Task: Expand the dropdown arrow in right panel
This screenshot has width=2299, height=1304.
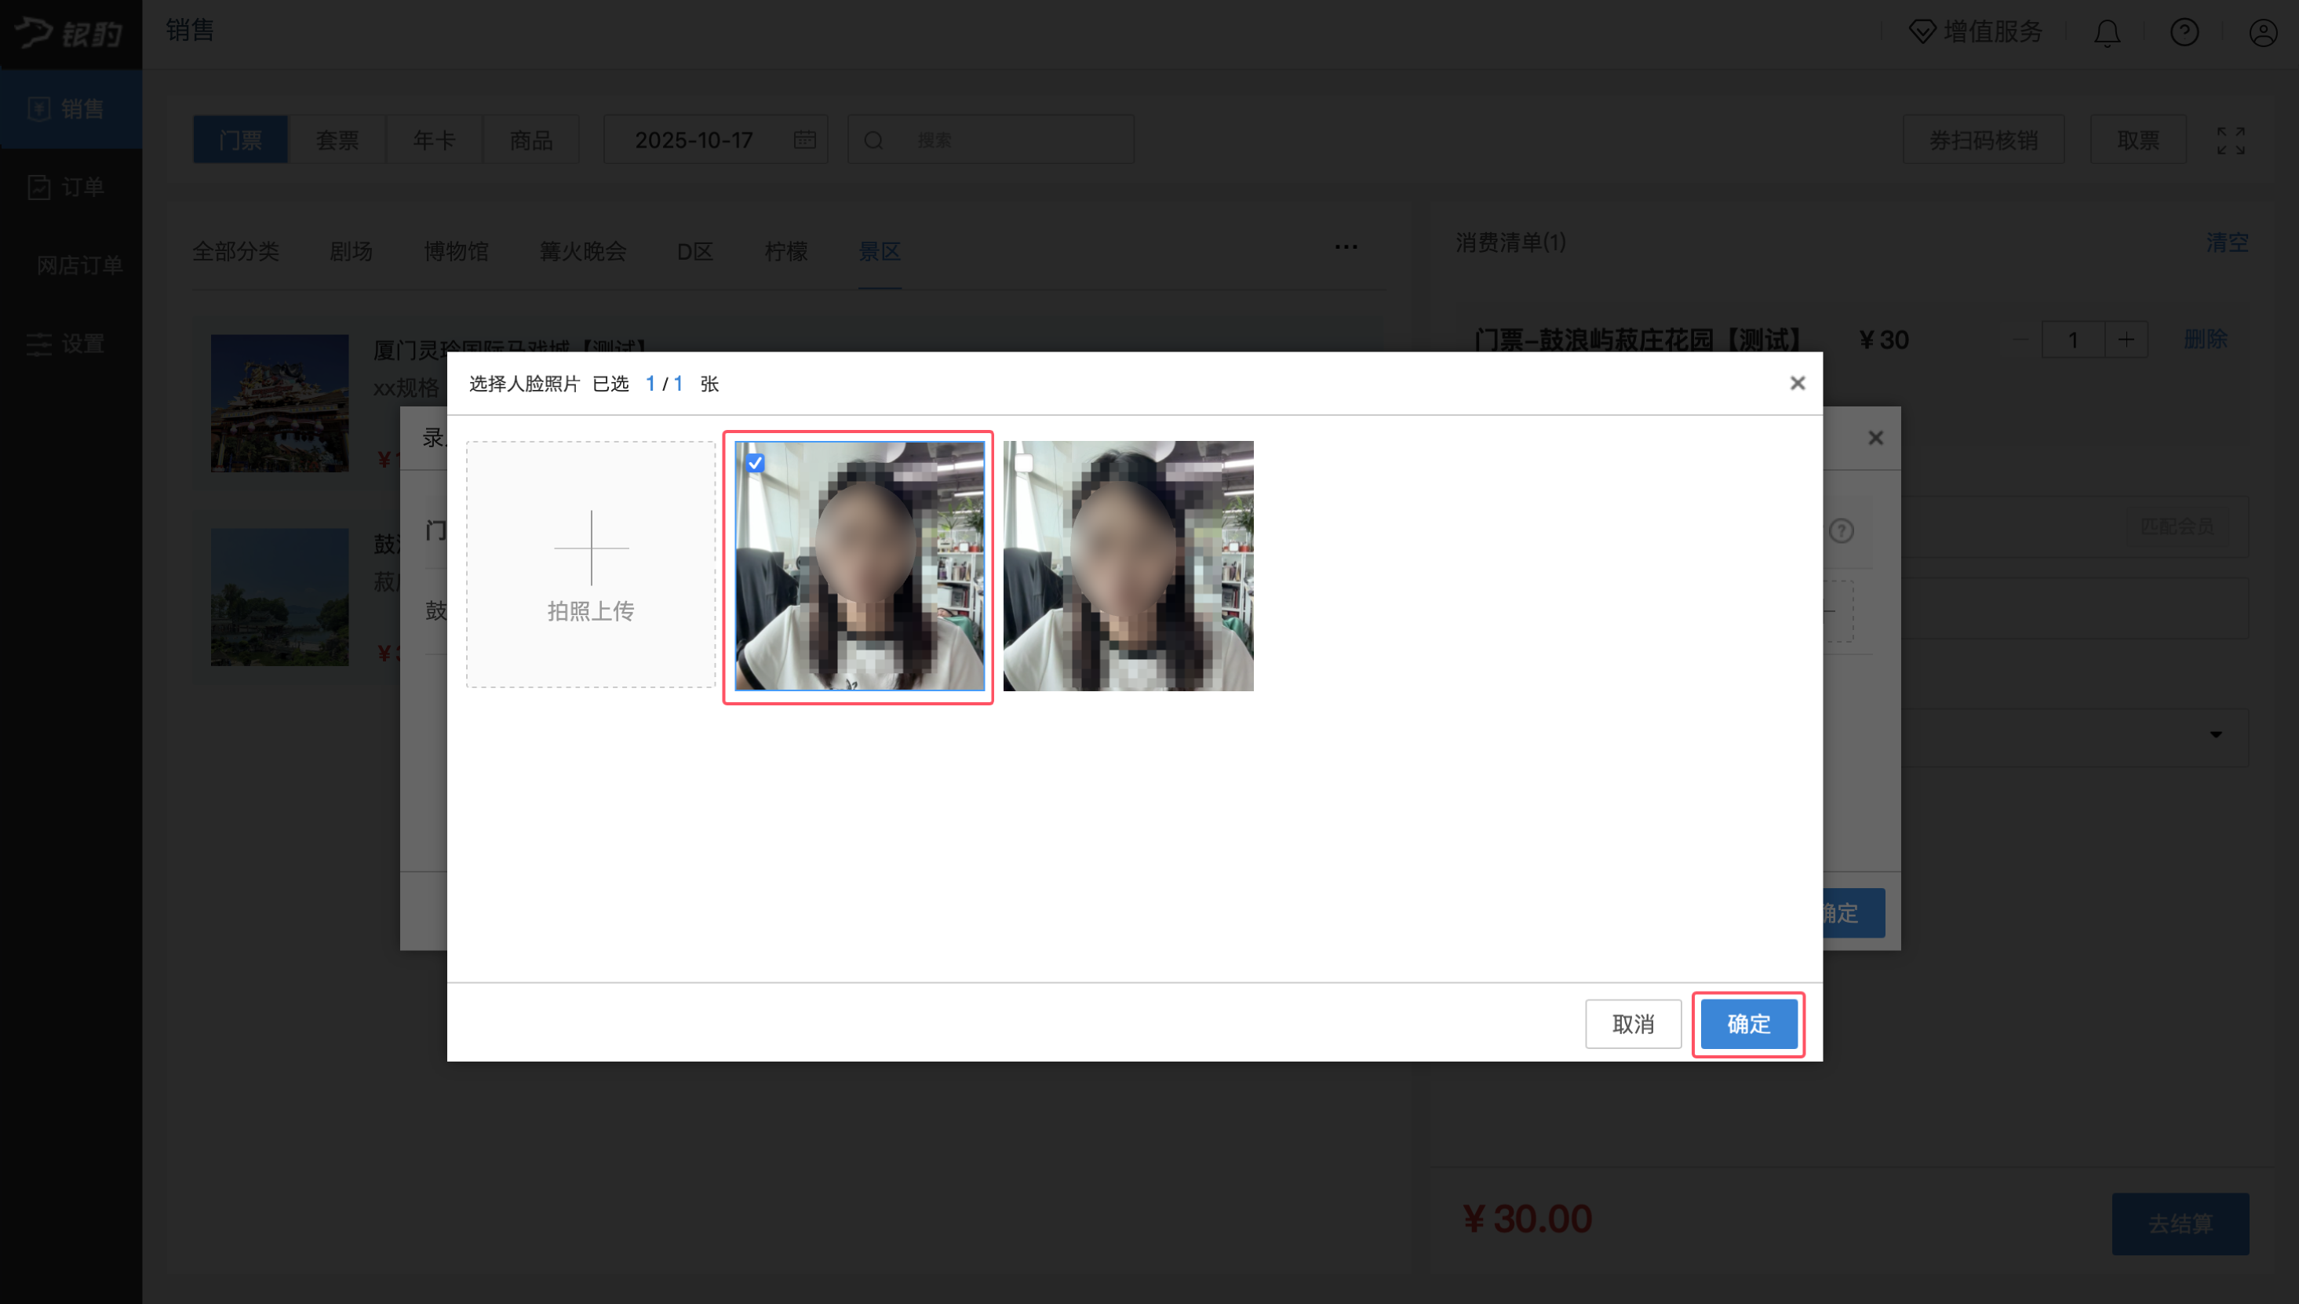Action: (2216, 734)
